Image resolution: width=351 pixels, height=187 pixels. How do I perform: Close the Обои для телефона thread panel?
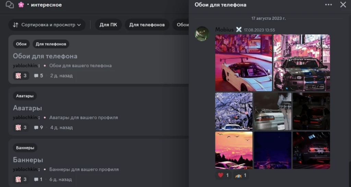(343, 5)
